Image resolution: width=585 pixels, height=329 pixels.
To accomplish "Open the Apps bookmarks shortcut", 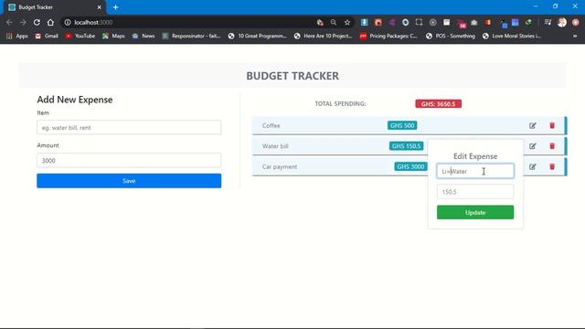I will (17, 36).
